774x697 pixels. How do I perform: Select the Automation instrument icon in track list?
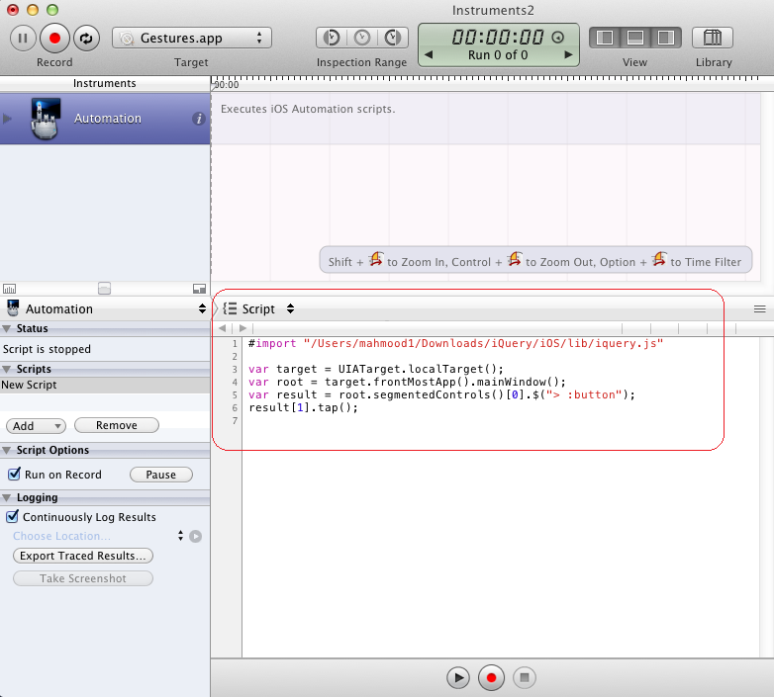point(46,119)
